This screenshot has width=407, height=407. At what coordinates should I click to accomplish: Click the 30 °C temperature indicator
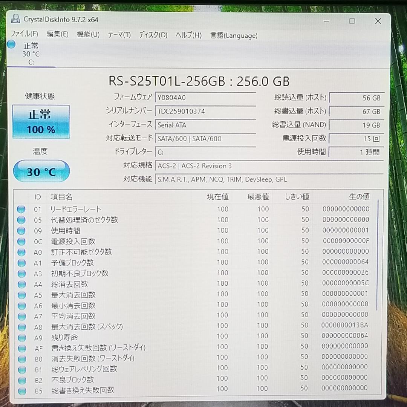point(41,171)
